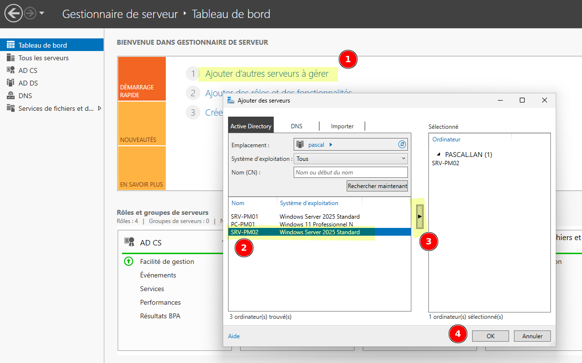Image resolution: width=582 pixels, height=363 pixels.
Task: Click the Tous les serveurs icon
Action: click(x=11, y=58)
